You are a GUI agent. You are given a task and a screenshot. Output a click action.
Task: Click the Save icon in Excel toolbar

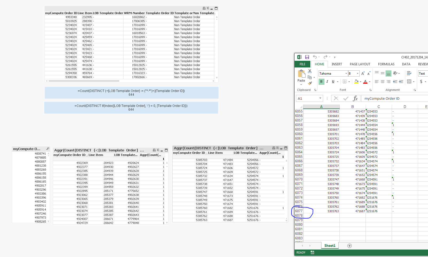point(307,57)
